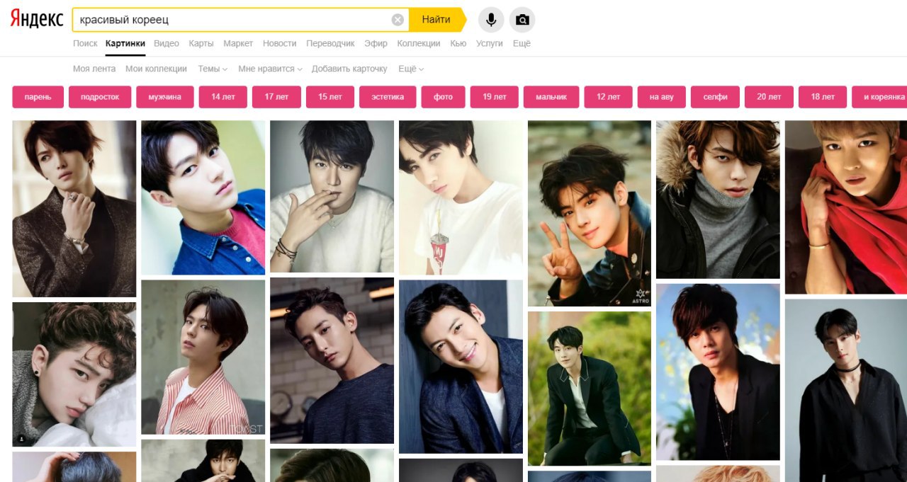This screenshot has width=907, height=482.
Task: Select the парень filter tag
Action: [38, 97]
